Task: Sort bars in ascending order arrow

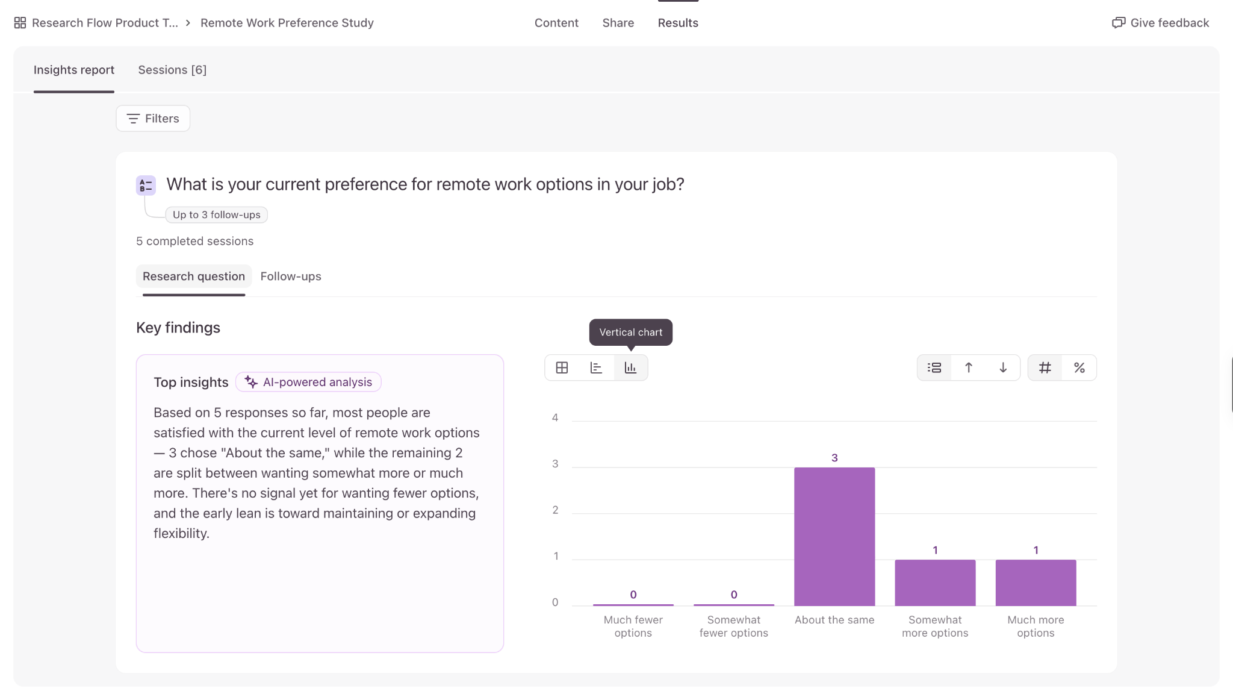Action: point(969,367)
